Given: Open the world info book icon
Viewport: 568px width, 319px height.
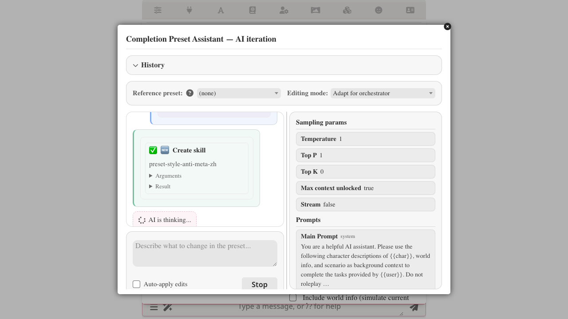Looking at the screenshot, I should (252, 10).
